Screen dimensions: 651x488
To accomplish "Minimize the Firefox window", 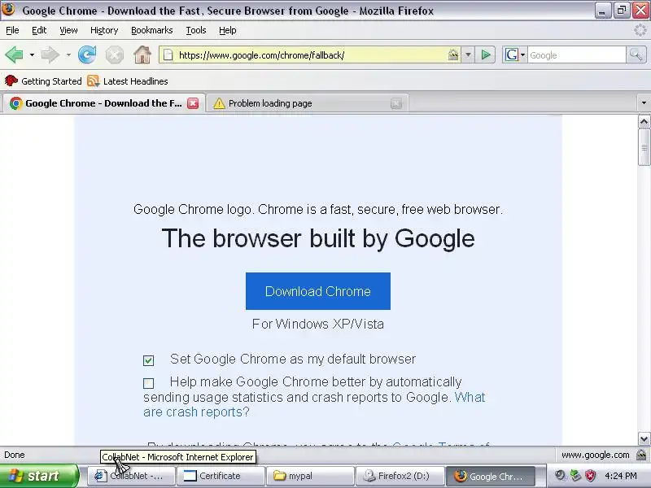I will pyautogui.click(x=602, y=11).
